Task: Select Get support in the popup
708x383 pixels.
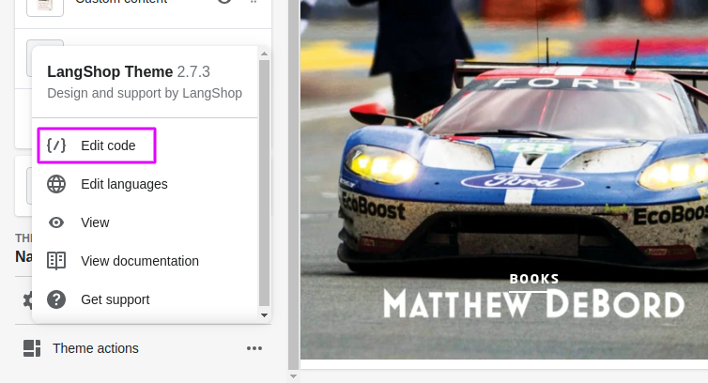Action: pos(115,299)
